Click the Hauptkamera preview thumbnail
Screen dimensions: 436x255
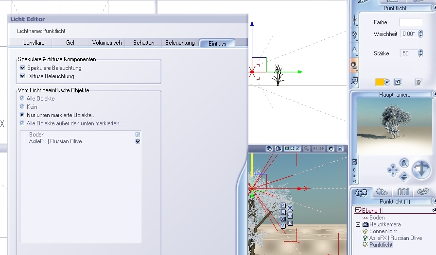click(x=395, y=126)
